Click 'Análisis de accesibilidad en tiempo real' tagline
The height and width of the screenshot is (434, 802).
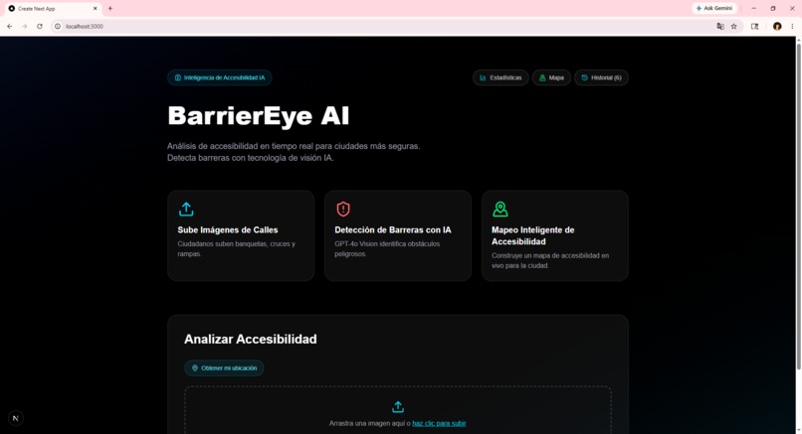(294, 146)
